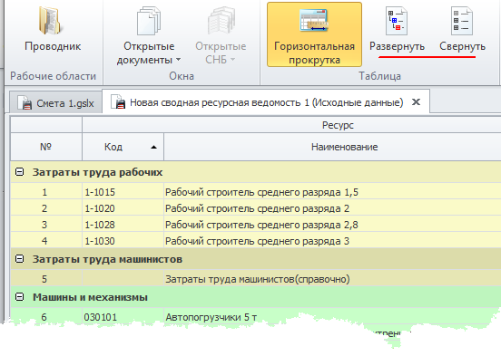Click row number 1 cell
Image resolution: width=501 pixels, height=356 pixels.
tap(46, 192)
